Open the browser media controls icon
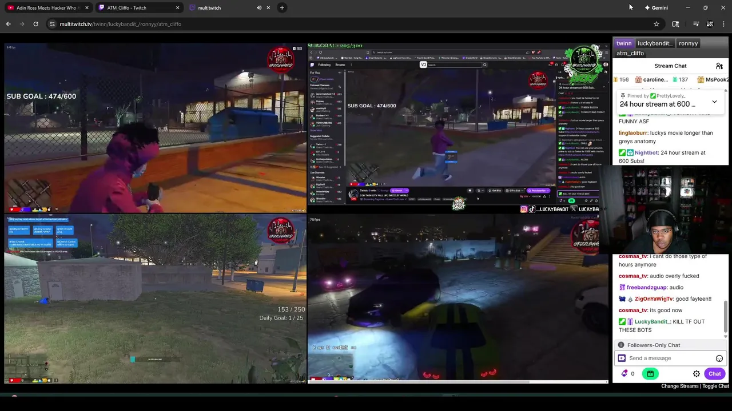The height and width of the screenshot is (411, 732). click(x=696, y=24)
